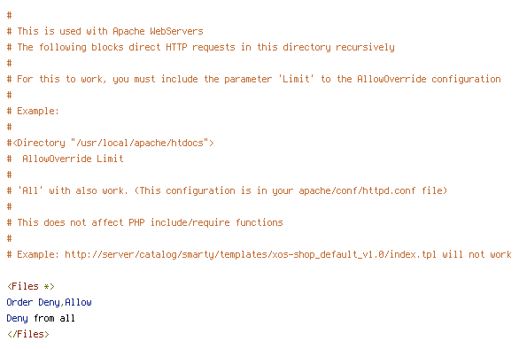This screenshot has width=519, height=349.
Task: Click the '/usr/local/apache/htdocs' directory path
Action: (140, 143)
